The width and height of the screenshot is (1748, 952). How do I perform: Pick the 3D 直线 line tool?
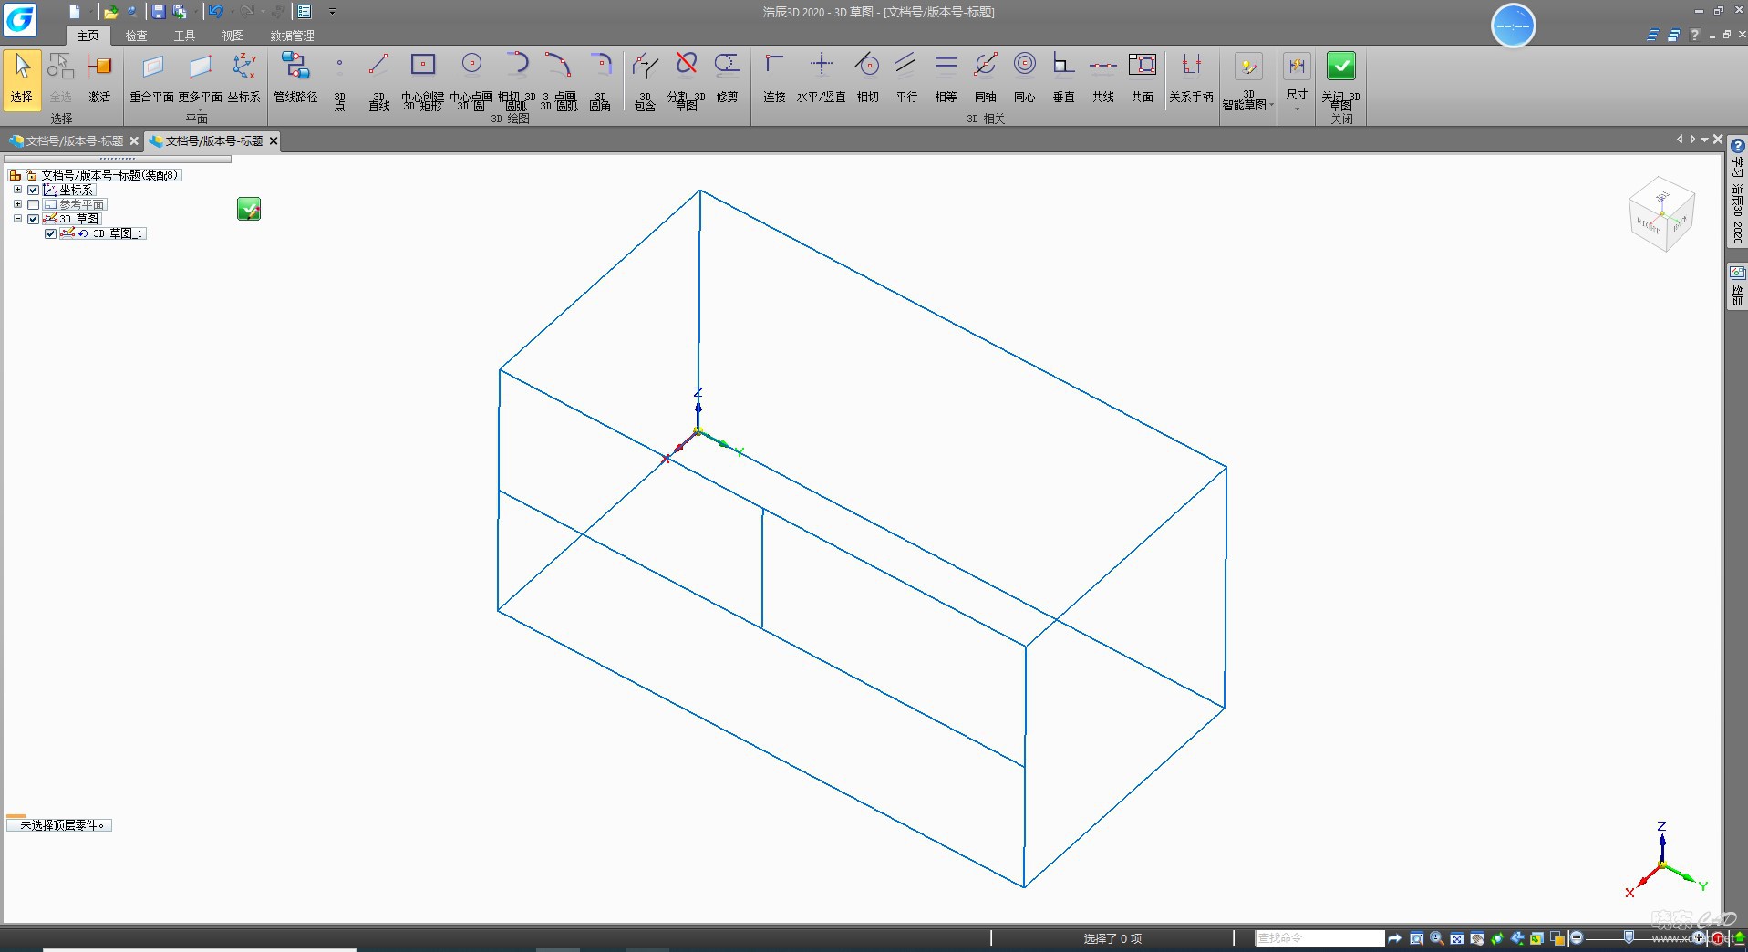[378, 80]
